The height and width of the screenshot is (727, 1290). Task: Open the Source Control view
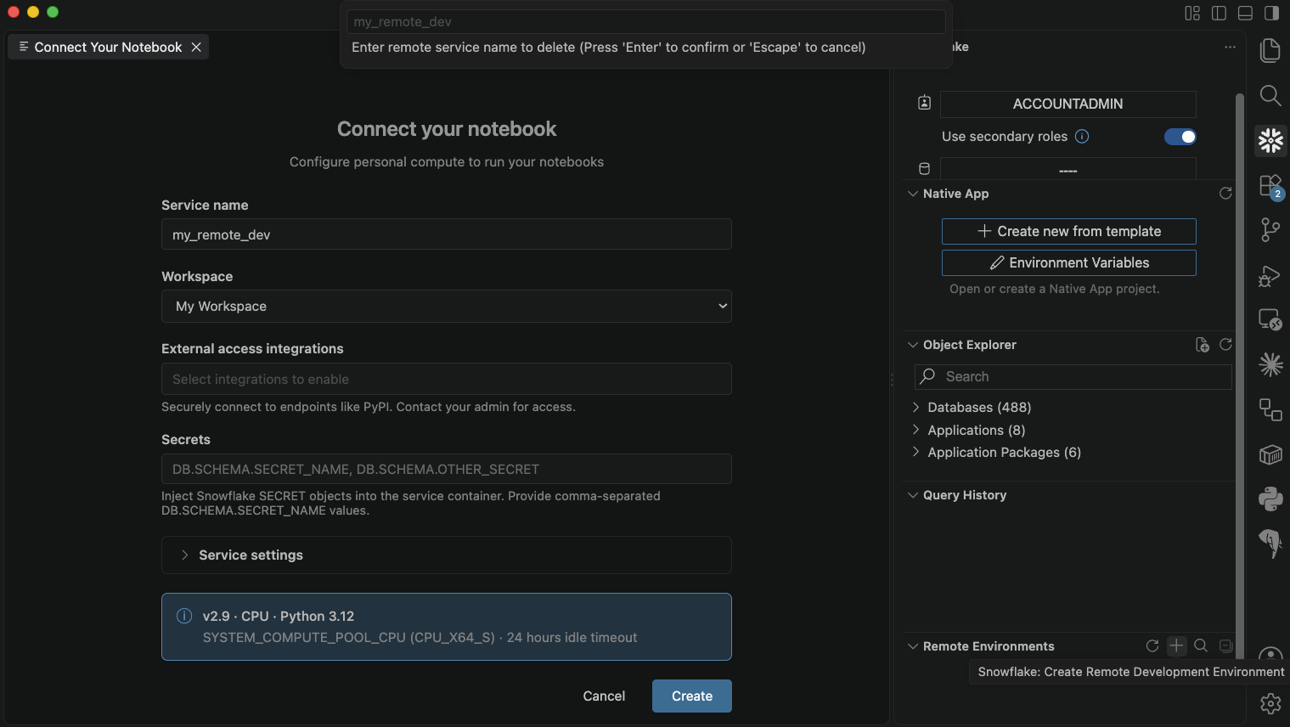click(x=1270, y=230)
